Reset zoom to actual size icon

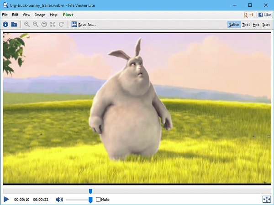tap(44, 24)
